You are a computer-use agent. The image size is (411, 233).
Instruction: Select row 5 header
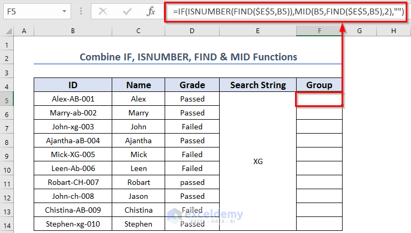pos(7,99)
